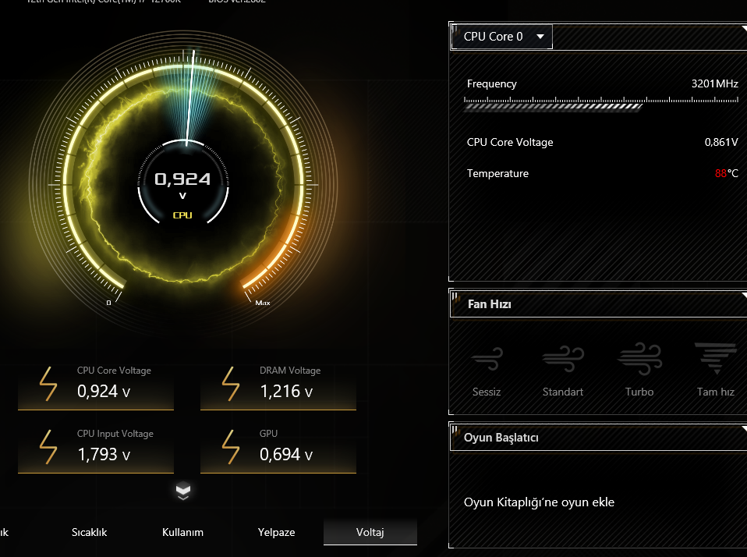Image resolution: width=747 pixels, height=557 pixels.
Task: Click the 0,924 V CPU gauge center
Action: 183,185
